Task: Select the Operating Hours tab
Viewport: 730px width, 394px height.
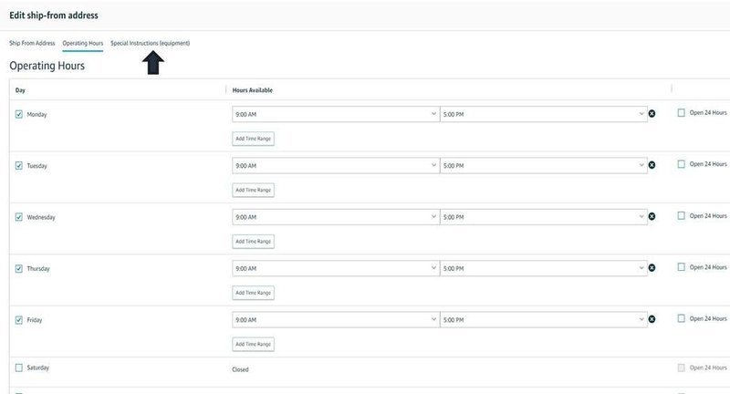Action: click(x=82, y=43)
